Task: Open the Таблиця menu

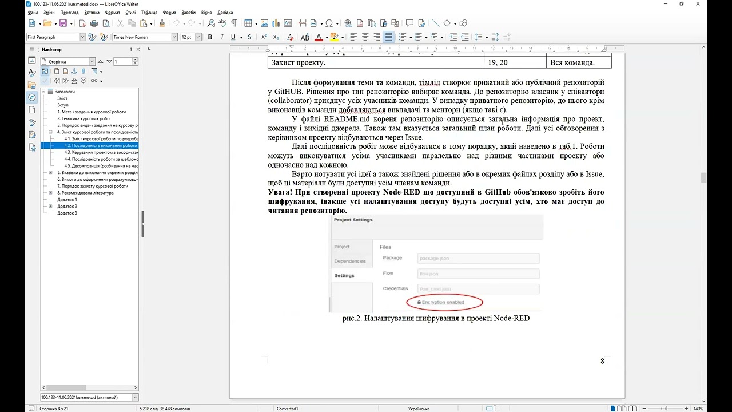Action: point(149,12)
